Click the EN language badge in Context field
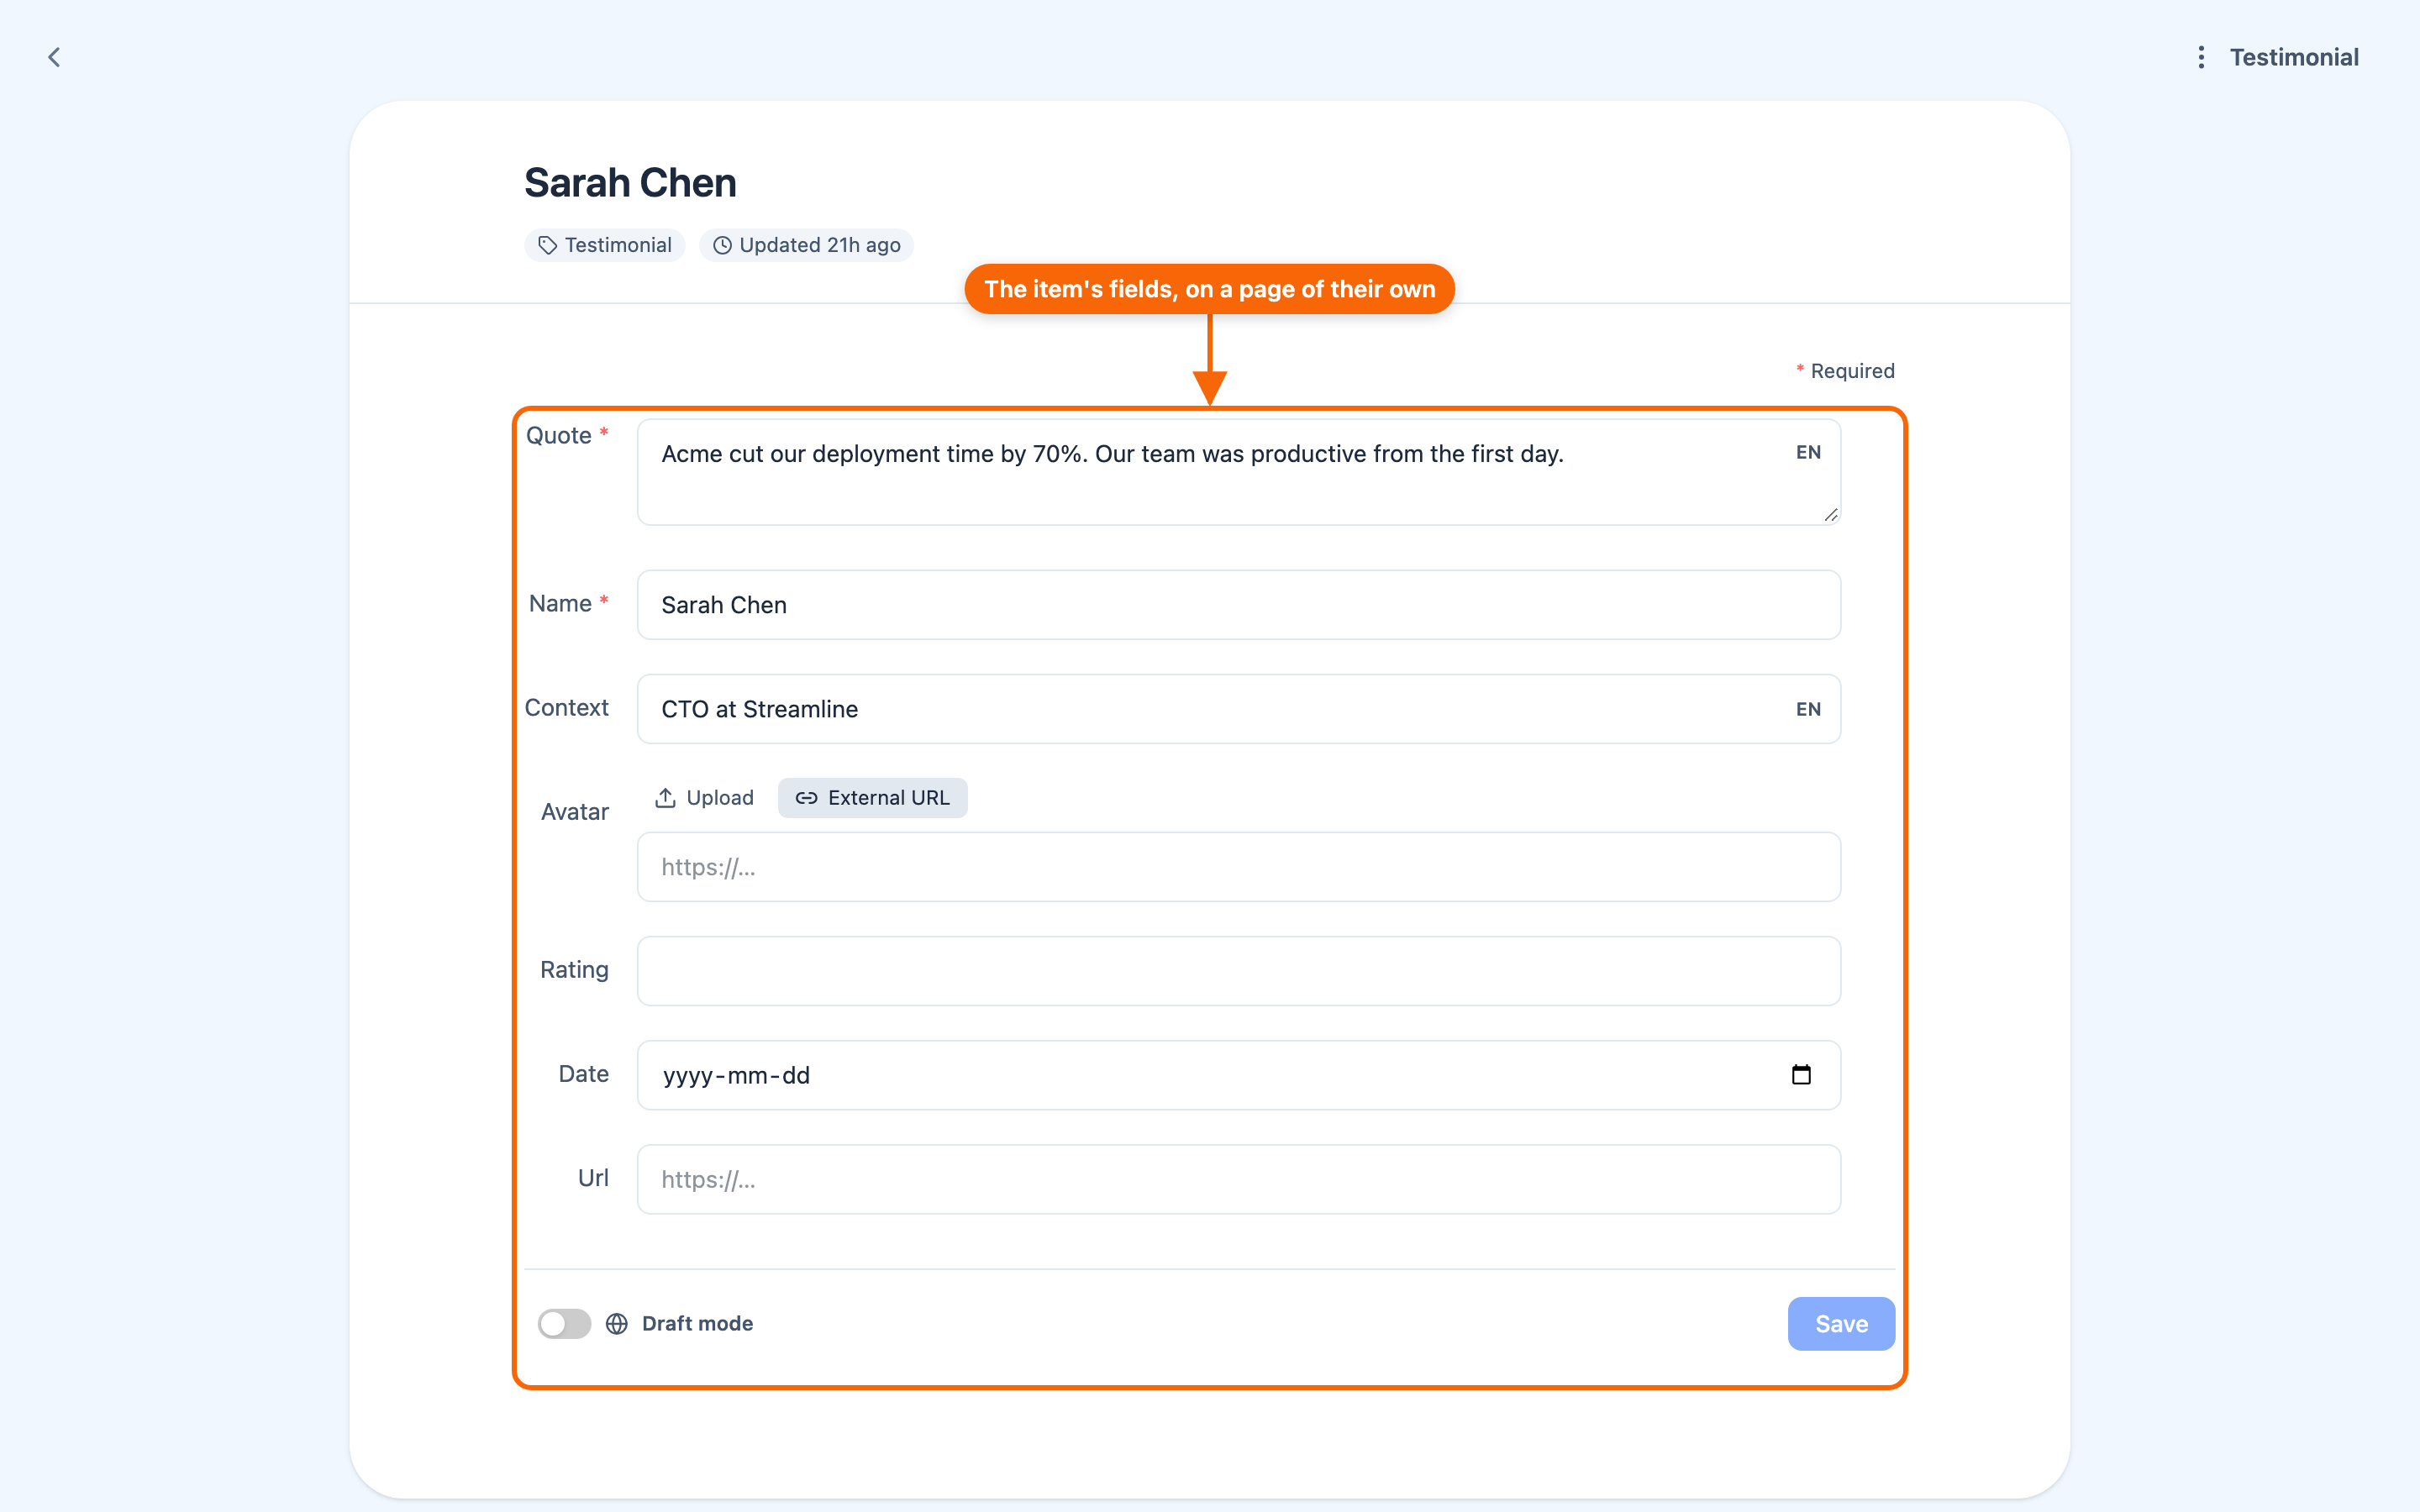2420x1512 pixels. (1808, 709)
